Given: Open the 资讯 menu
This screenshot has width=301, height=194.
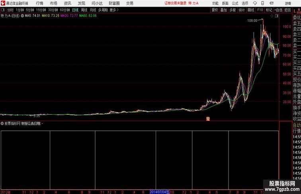Looking at the screenshot, I should [x=67, y=3].
